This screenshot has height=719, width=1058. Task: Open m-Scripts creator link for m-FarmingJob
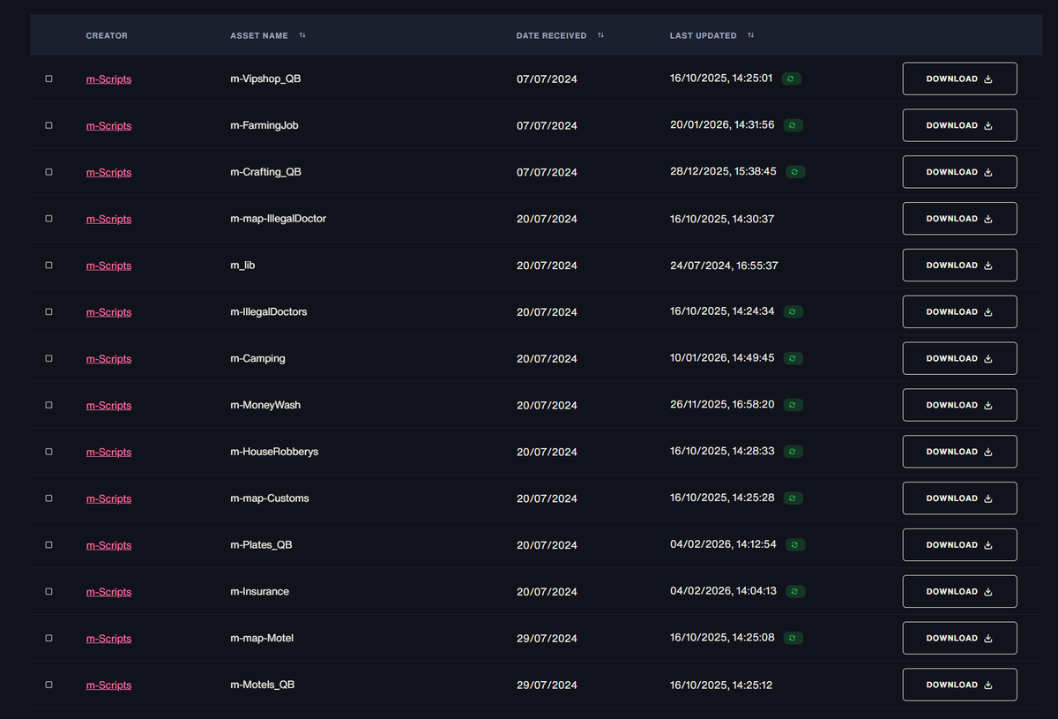108,126
